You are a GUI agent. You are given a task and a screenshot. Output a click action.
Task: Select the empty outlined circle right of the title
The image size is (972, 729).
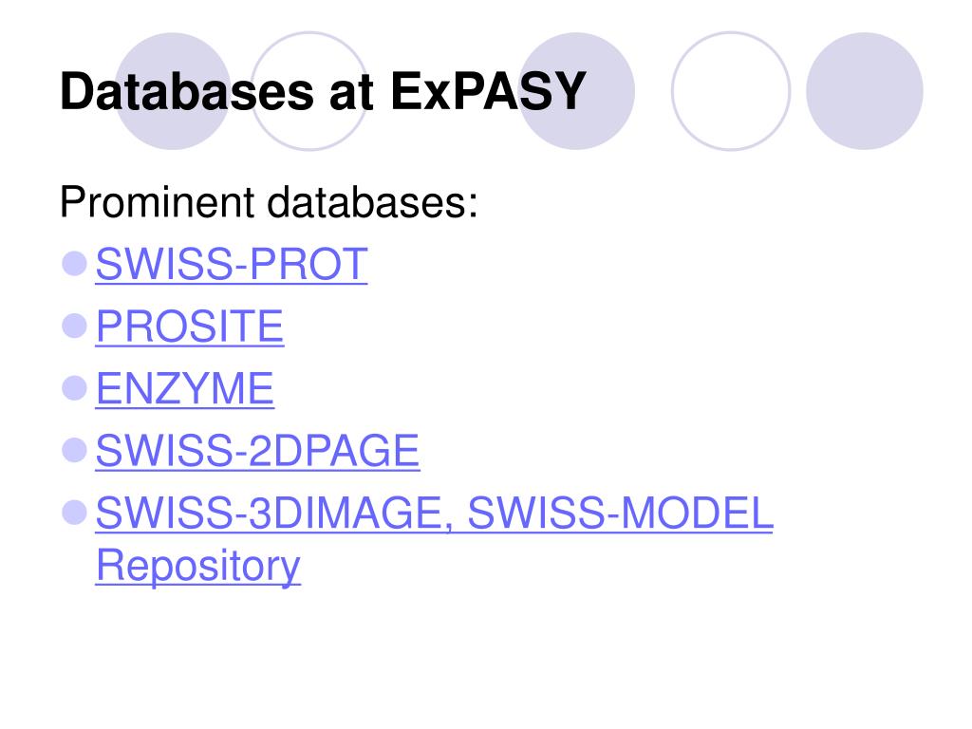[x=731, y=91]
